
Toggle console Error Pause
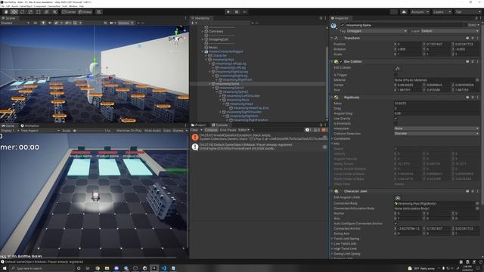[x=228, y=130]
